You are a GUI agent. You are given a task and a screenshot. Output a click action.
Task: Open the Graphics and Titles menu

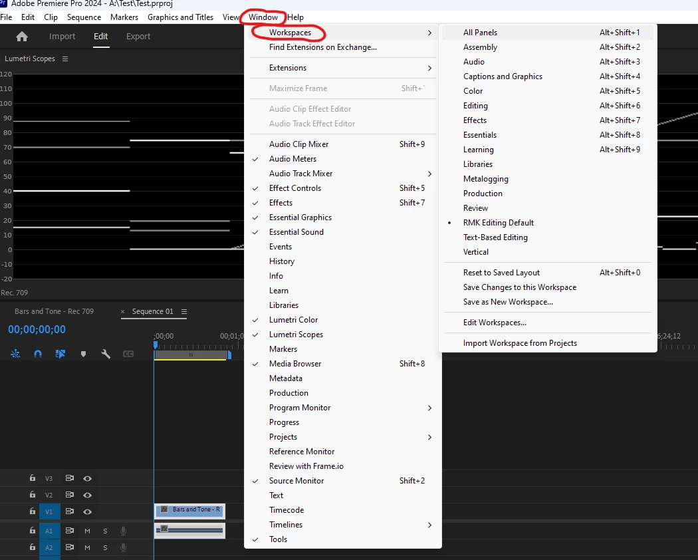[x=180, y=17]
